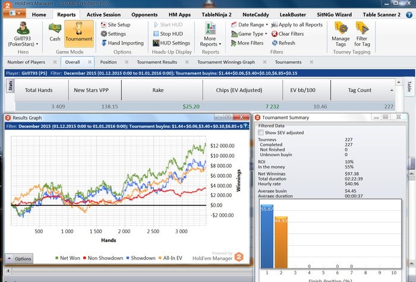416x282 pixels.
Task: Click the orange second-place finish bar
Action: point(281,242)
